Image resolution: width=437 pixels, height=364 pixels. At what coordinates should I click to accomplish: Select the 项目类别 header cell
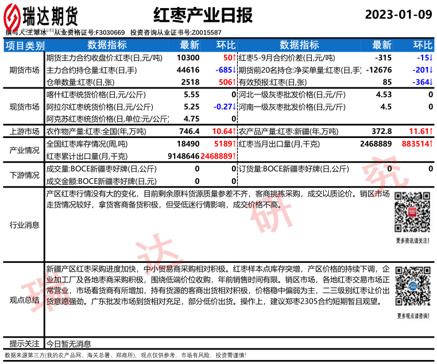24,45
